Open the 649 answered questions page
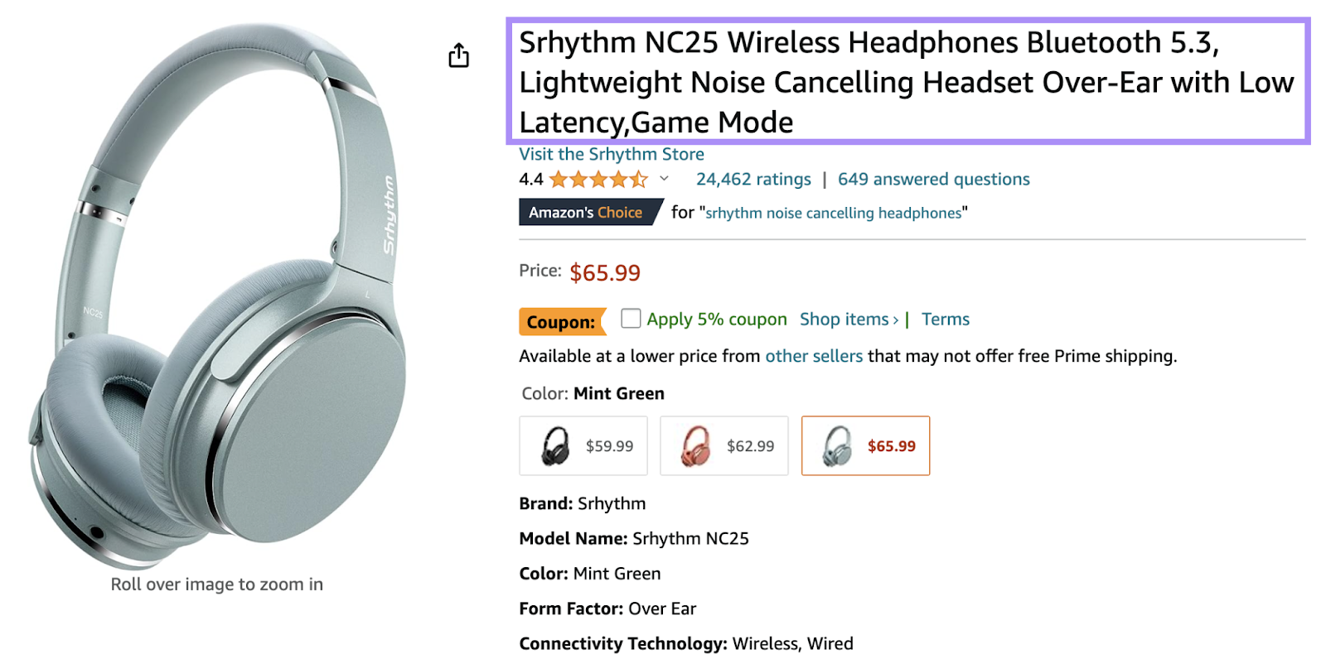Screen dimensions: 1326x664 pos(933,179)
